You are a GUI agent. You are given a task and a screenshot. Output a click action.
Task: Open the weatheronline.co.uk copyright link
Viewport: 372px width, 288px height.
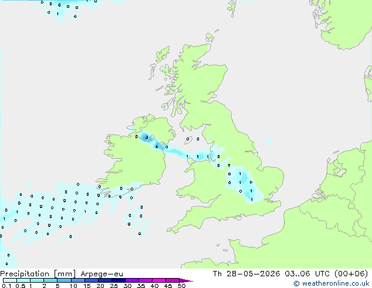[331, 283]
